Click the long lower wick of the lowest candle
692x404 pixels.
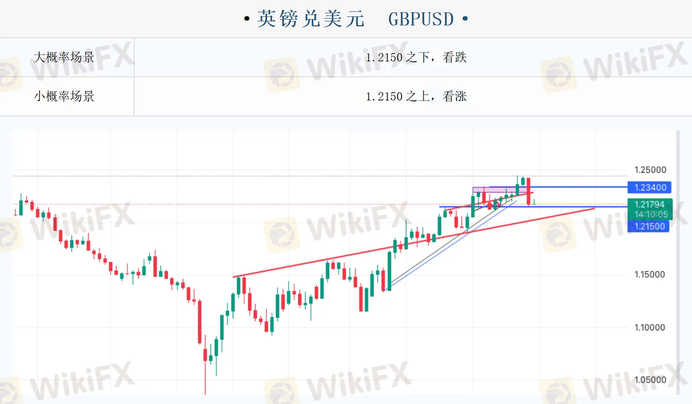point(205,379)
